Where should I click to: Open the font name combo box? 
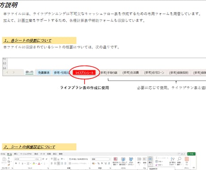point(25,159)
